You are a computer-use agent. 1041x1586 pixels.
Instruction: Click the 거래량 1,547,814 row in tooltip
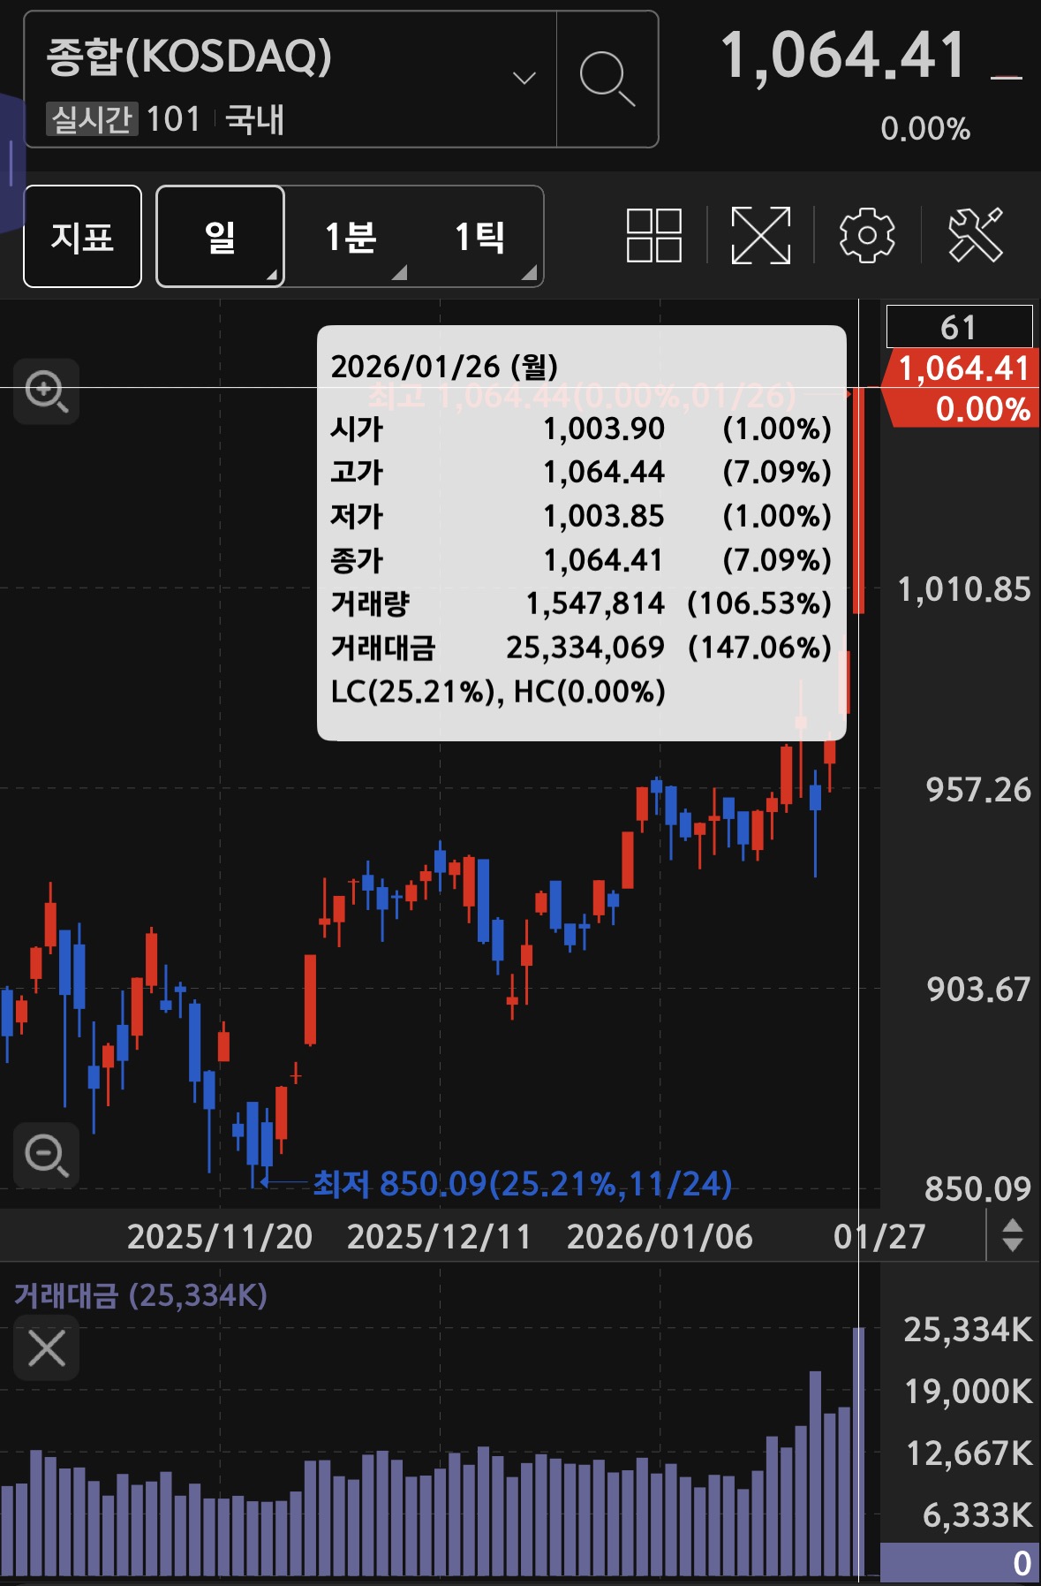(581, 603)
